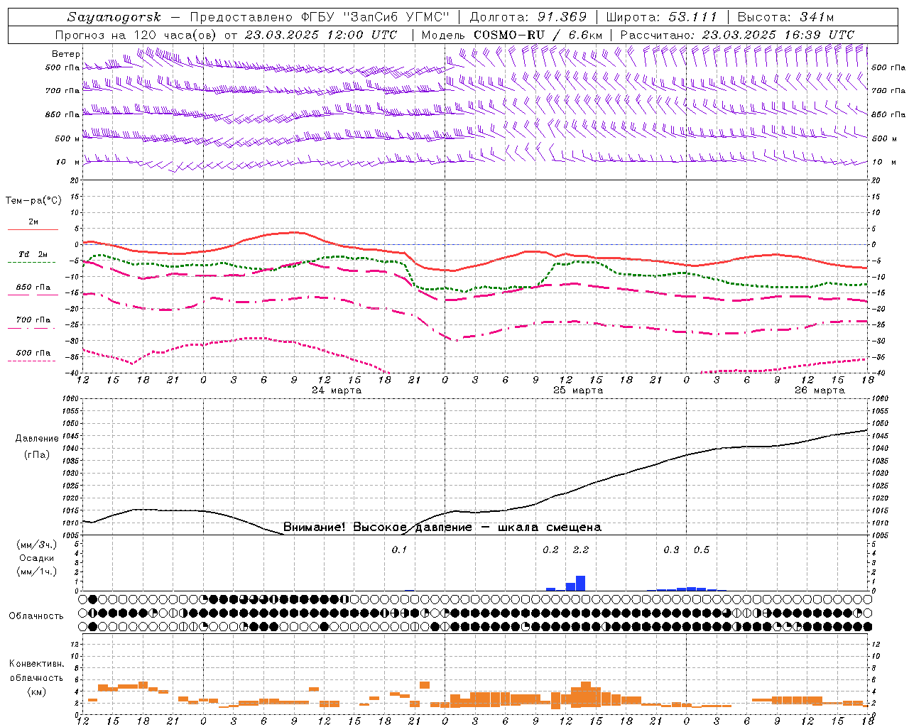Click the red '2м' temperature legend entry
The width and height of the screenshot is (909, 727).
pyautogui.click(x=33, y=224)
